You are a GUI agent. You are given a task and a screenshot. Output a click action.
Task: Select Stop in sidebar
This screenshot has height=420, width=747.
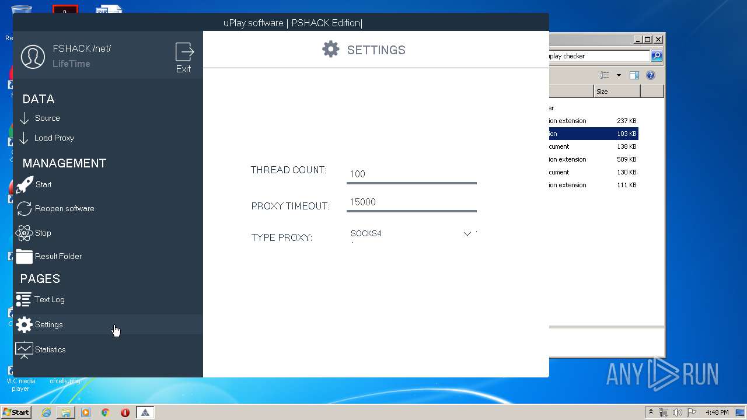[x=43, y=233]
